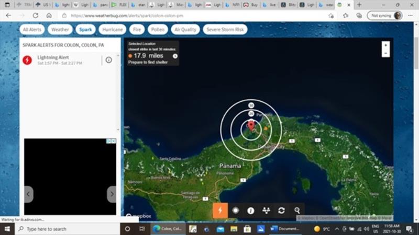Viewport: 419px width, 235px height.
Task: Open the AdChoices icon on the ad
Action: (x=109, y=141)
